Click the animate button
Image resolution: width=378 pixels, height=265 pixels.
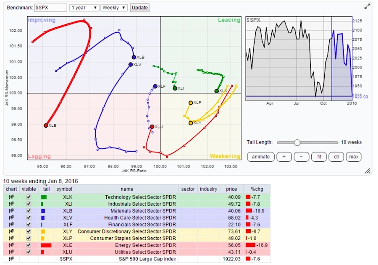tap(260, 157)
